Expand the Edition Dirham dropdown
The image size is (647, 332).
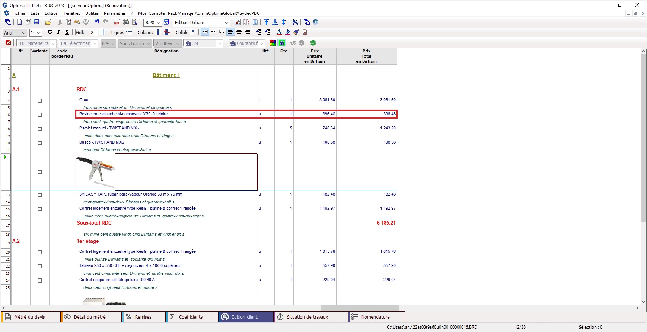click(226, 23)
